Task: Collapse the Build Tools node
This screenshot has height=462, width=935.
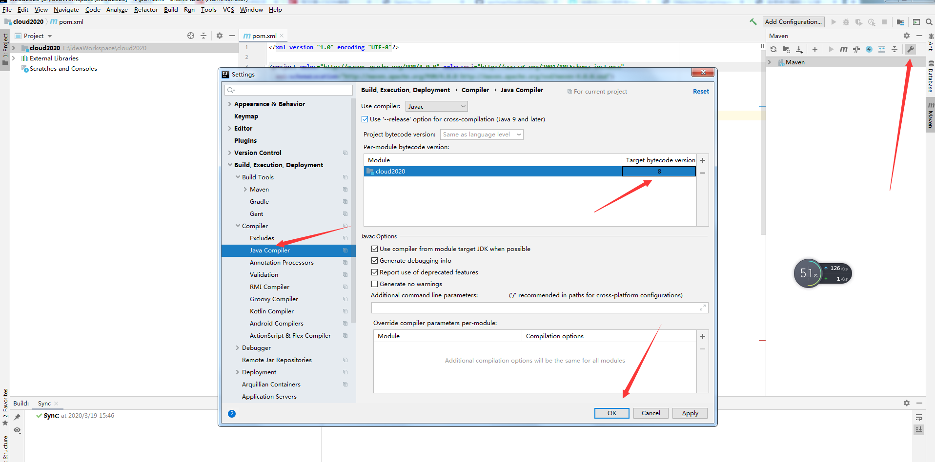Action: click(238, 177)
